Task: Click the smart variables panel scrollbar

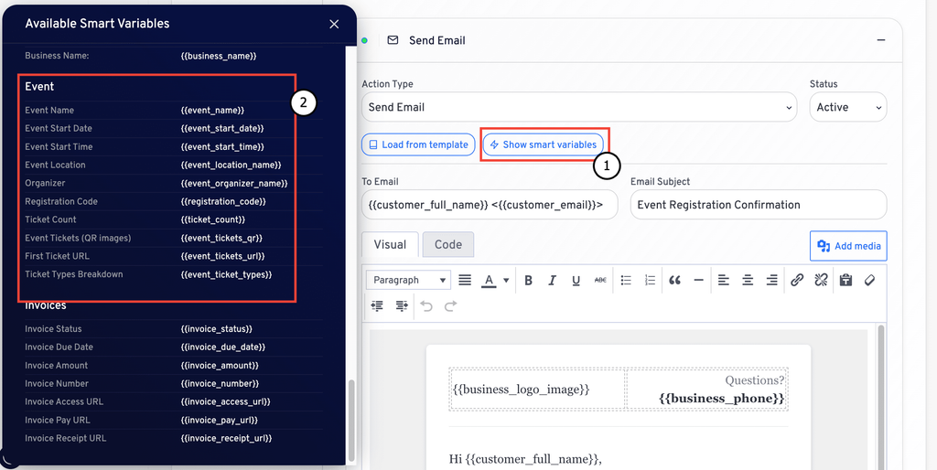Action: (351, 420)
